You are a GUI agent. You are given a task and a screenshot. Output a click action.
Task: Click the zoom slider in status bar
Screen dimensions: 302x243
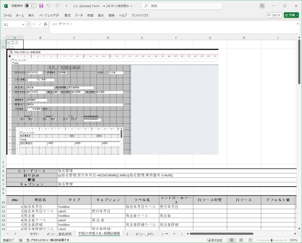click(272, 240)
